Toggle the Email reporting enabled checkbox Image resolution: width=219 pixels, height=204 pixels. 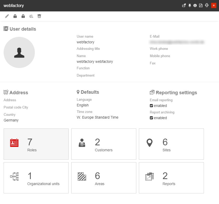(x=151, y=106)
